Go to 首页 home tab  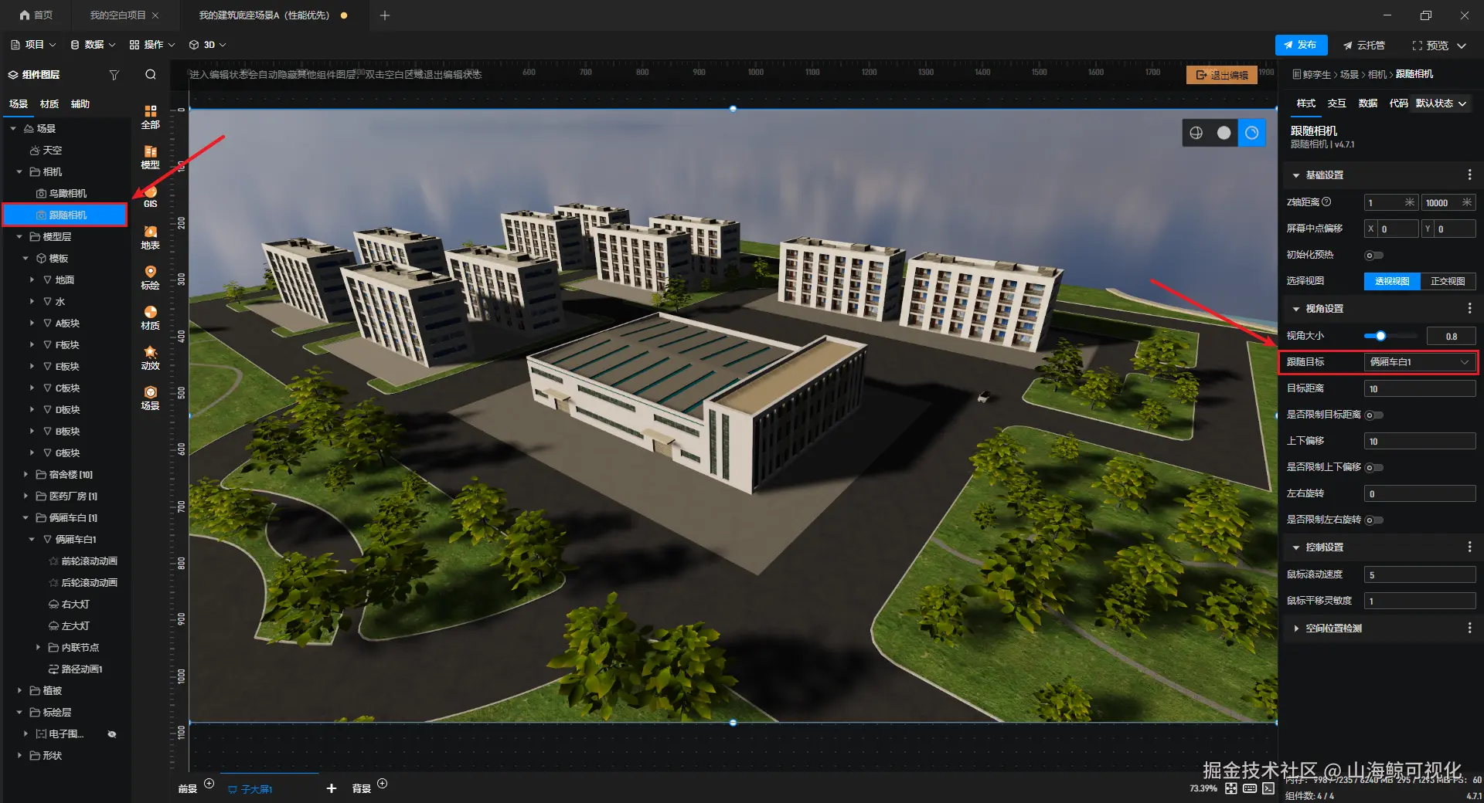[36, 15]
